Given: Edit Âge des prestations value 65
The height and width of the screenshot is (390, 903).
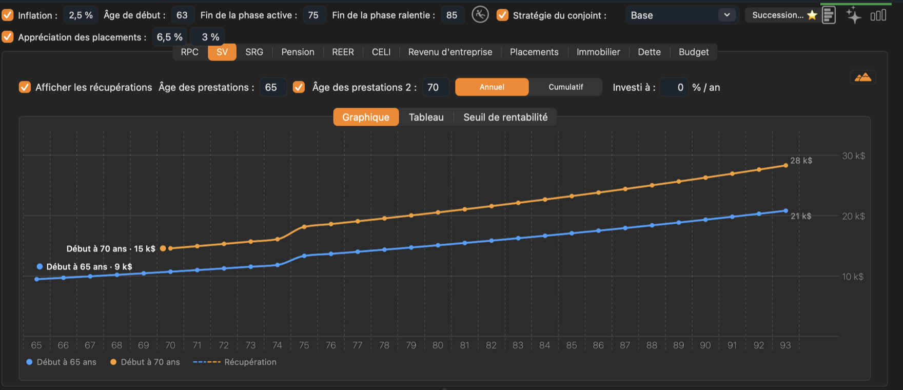Looking at the screenshot, I should pos(272,87).
